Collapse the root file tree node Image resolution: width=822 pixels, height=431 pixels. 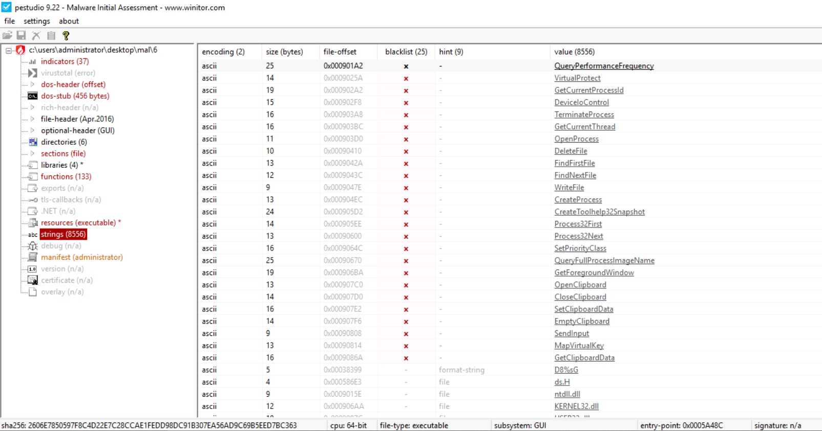click(9, 50)
